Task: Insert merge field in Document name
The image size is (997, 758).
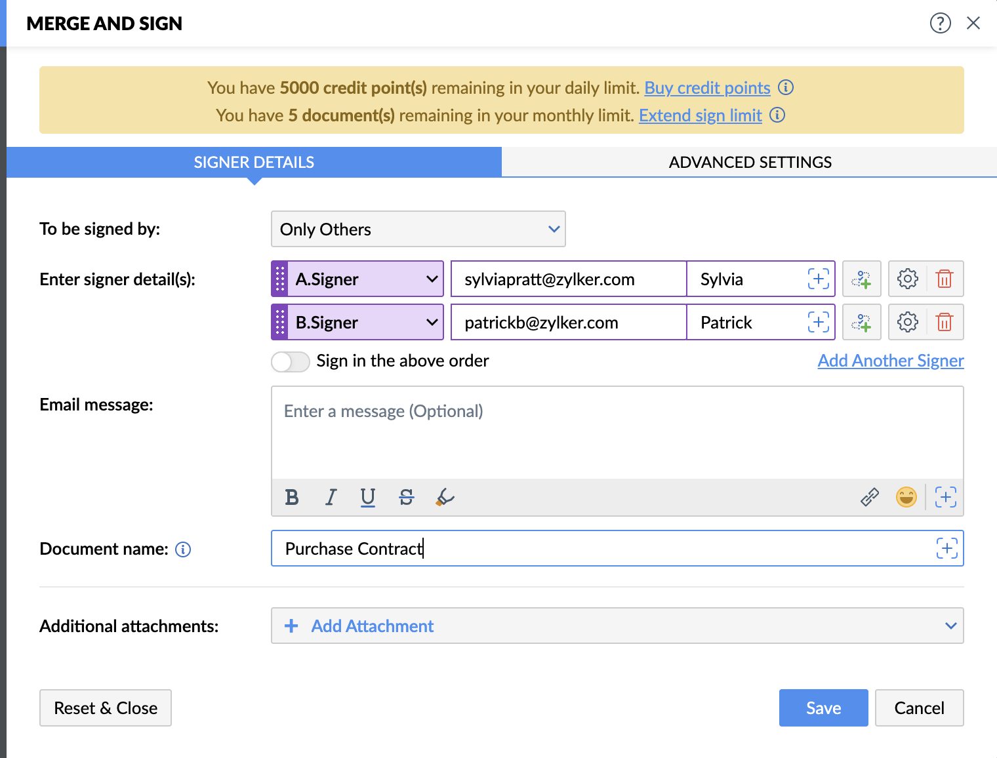Action: click(946, 548)
